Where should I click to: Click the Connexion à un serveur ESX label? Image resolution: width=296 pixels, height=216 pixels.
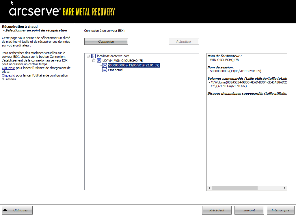click(x=105, y=31)
